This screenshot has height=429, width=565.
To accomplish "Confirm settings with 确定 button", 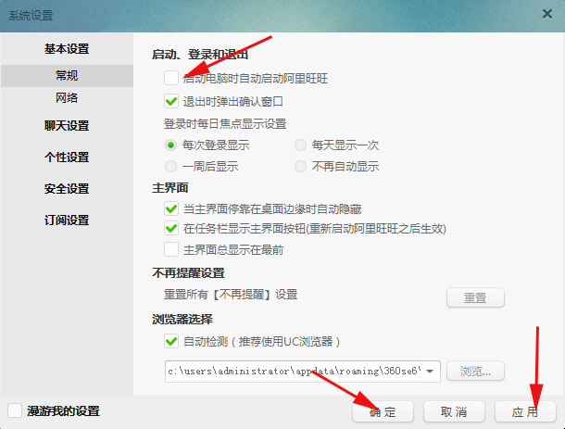I will coord(383,411).
